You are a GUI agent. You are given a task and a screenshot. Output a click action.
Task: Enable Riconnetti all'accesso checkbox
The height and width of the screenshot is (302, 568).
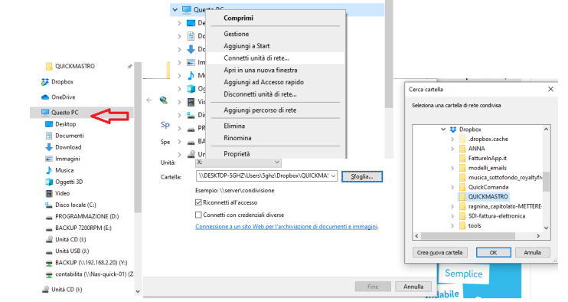point(198,202)
